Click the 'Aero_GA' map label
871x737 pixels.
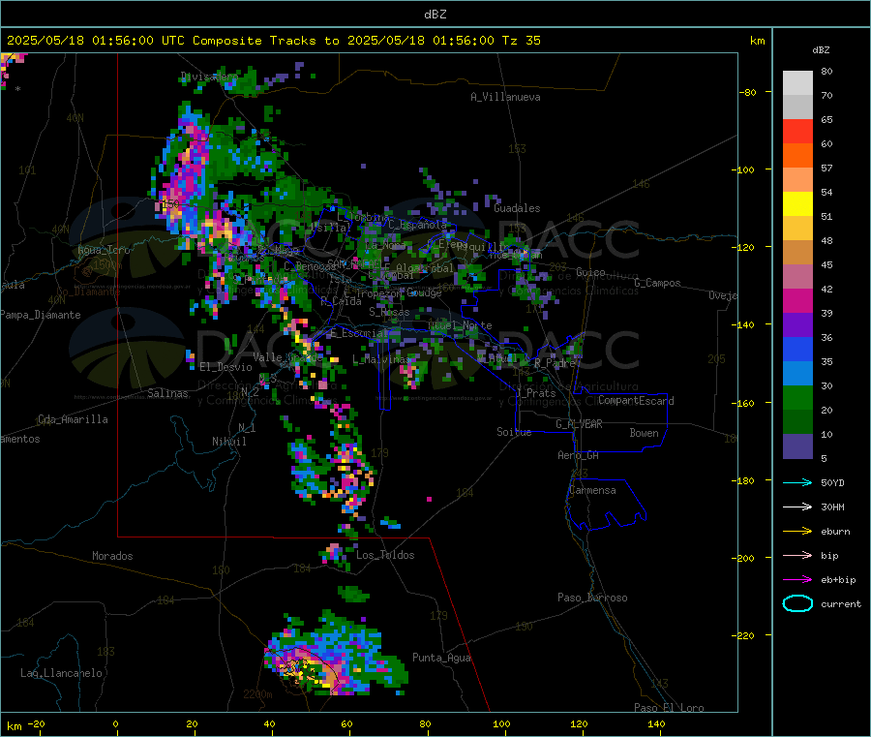coord(578,455)
